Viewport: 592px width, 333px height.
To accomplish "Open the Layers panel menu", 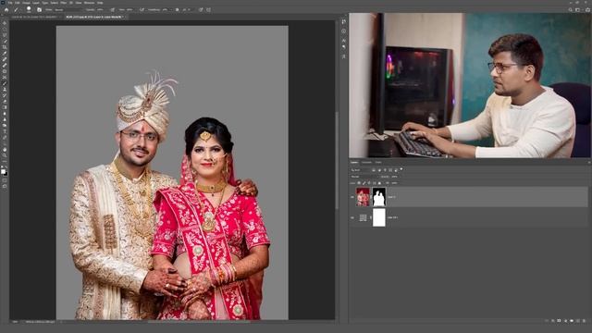I will click(x=588, y=163).
